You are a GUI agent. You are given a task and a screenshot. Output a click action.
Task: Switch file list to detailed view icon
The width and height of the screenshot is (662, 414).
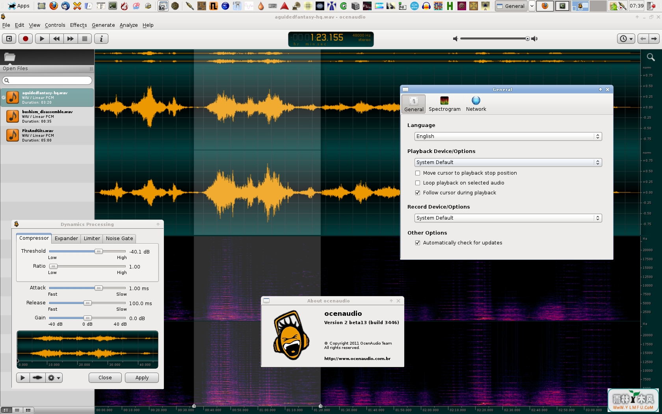coord(6,410)
